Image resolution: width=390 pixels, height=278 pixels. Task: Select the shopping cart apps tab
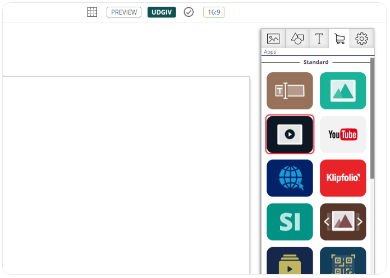tap(339, 39)
